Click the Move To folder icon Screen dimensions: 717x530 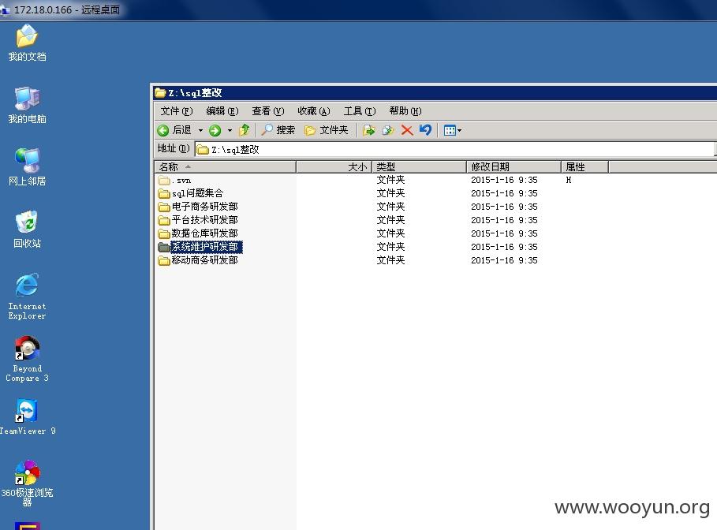tap(368, 130)
